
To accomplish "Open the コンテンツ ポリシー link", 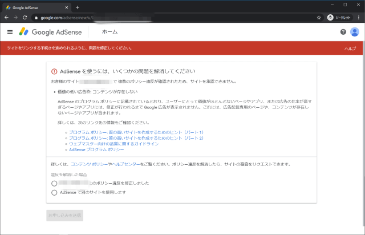I will click(x=89, y=164).
